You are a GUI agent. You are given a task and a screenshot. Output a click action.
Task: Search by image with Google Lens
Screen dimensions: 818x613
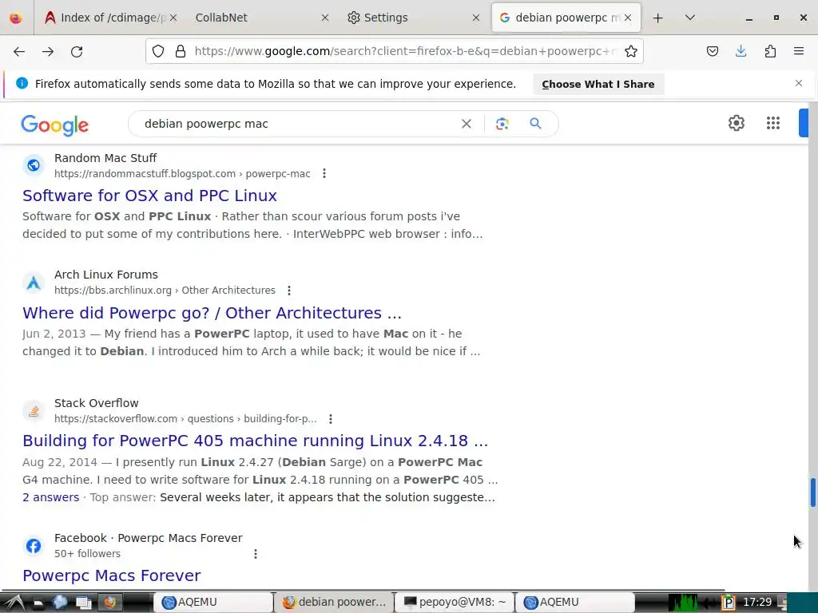(x=502, y=124)
